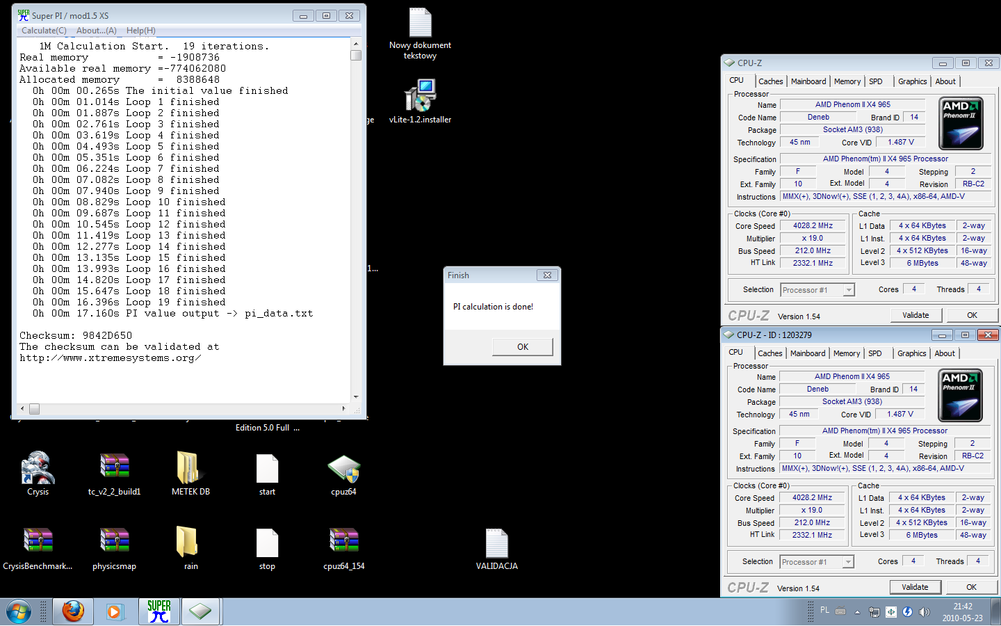Click Super PI horizontal scrollbar thumb
Screen dimensions: 1001x626
click(34, 409)
